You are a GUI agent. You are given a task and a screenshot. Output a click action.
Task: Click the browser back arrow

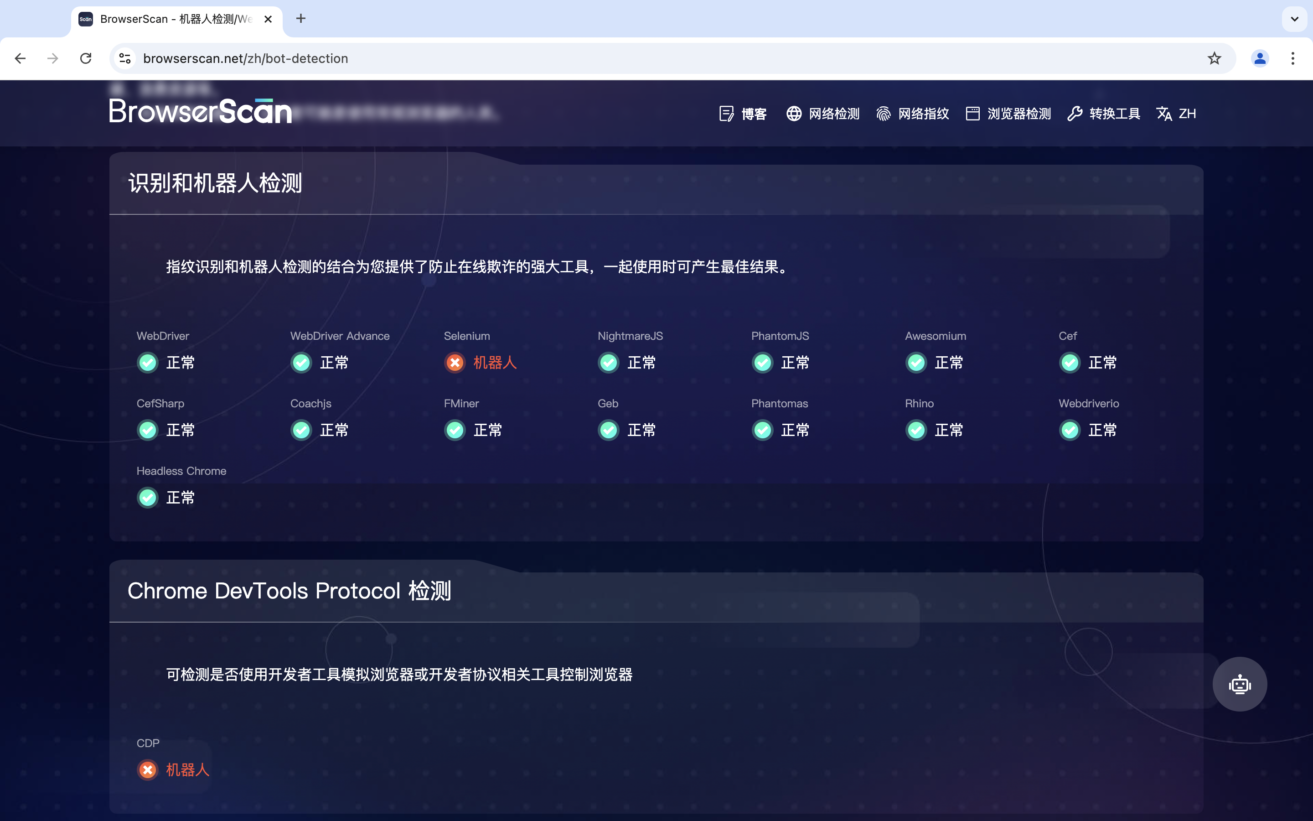coord(20,58)
